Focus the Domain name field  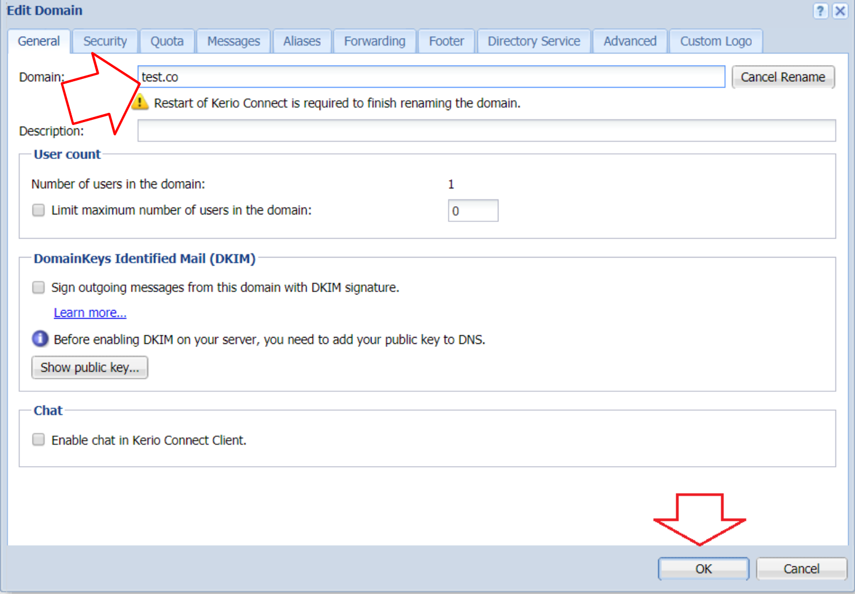[431, 77]
